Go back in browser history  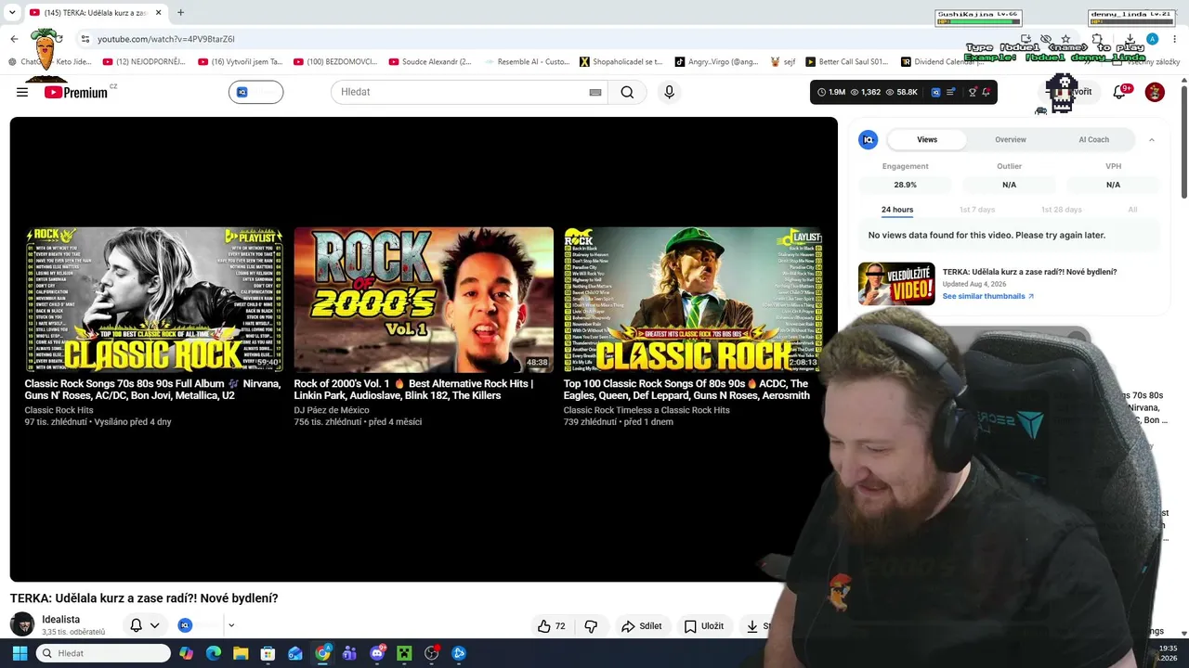(x=14, y=39)
